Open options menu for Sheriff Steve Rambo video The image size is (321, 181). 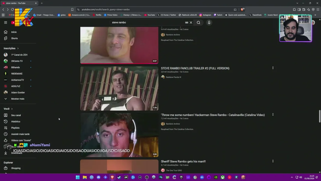pyautogui.click(x=273, y=161)
